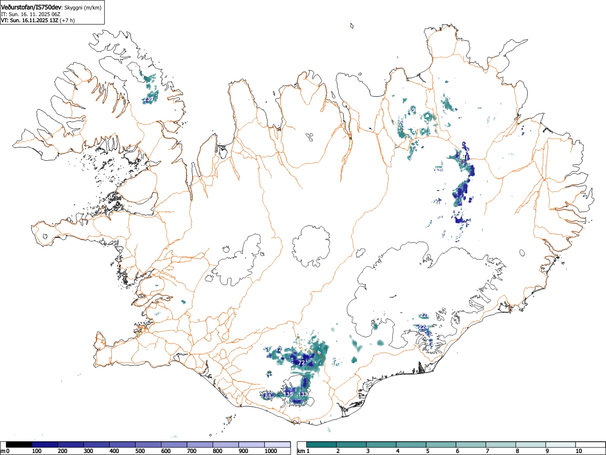Click the 500 tick label on the metre scale
The height and width of the screenshot is (455, 606).
(140, 452)
